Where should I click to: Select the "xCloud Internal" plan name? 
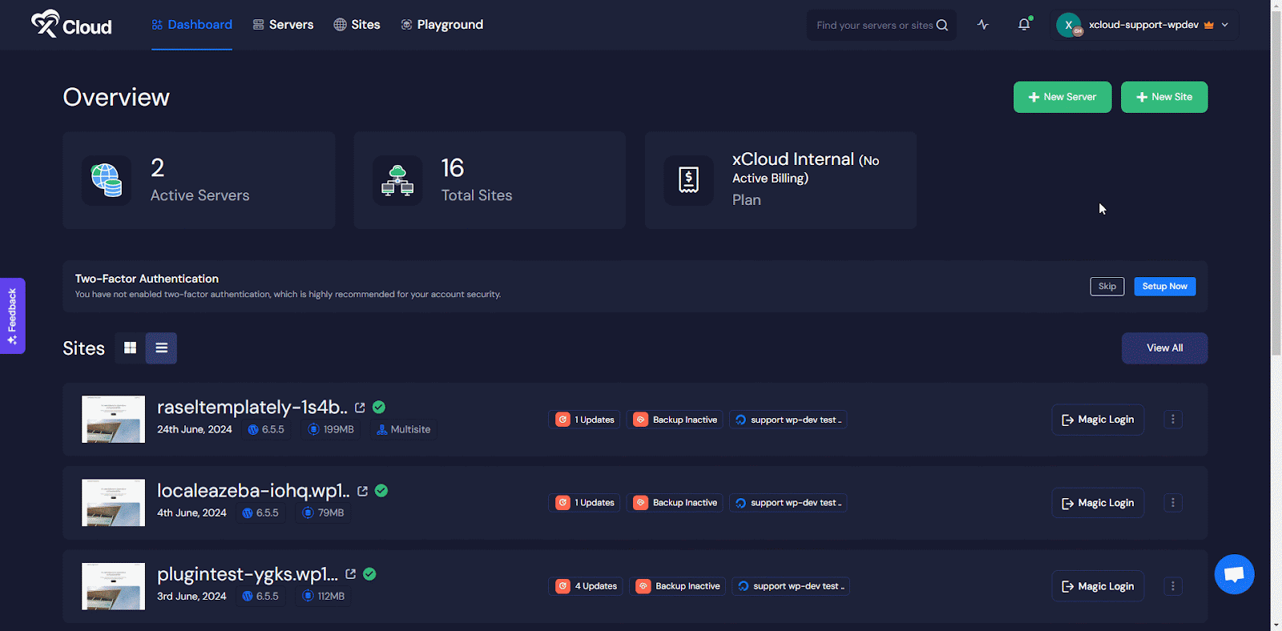793,159
